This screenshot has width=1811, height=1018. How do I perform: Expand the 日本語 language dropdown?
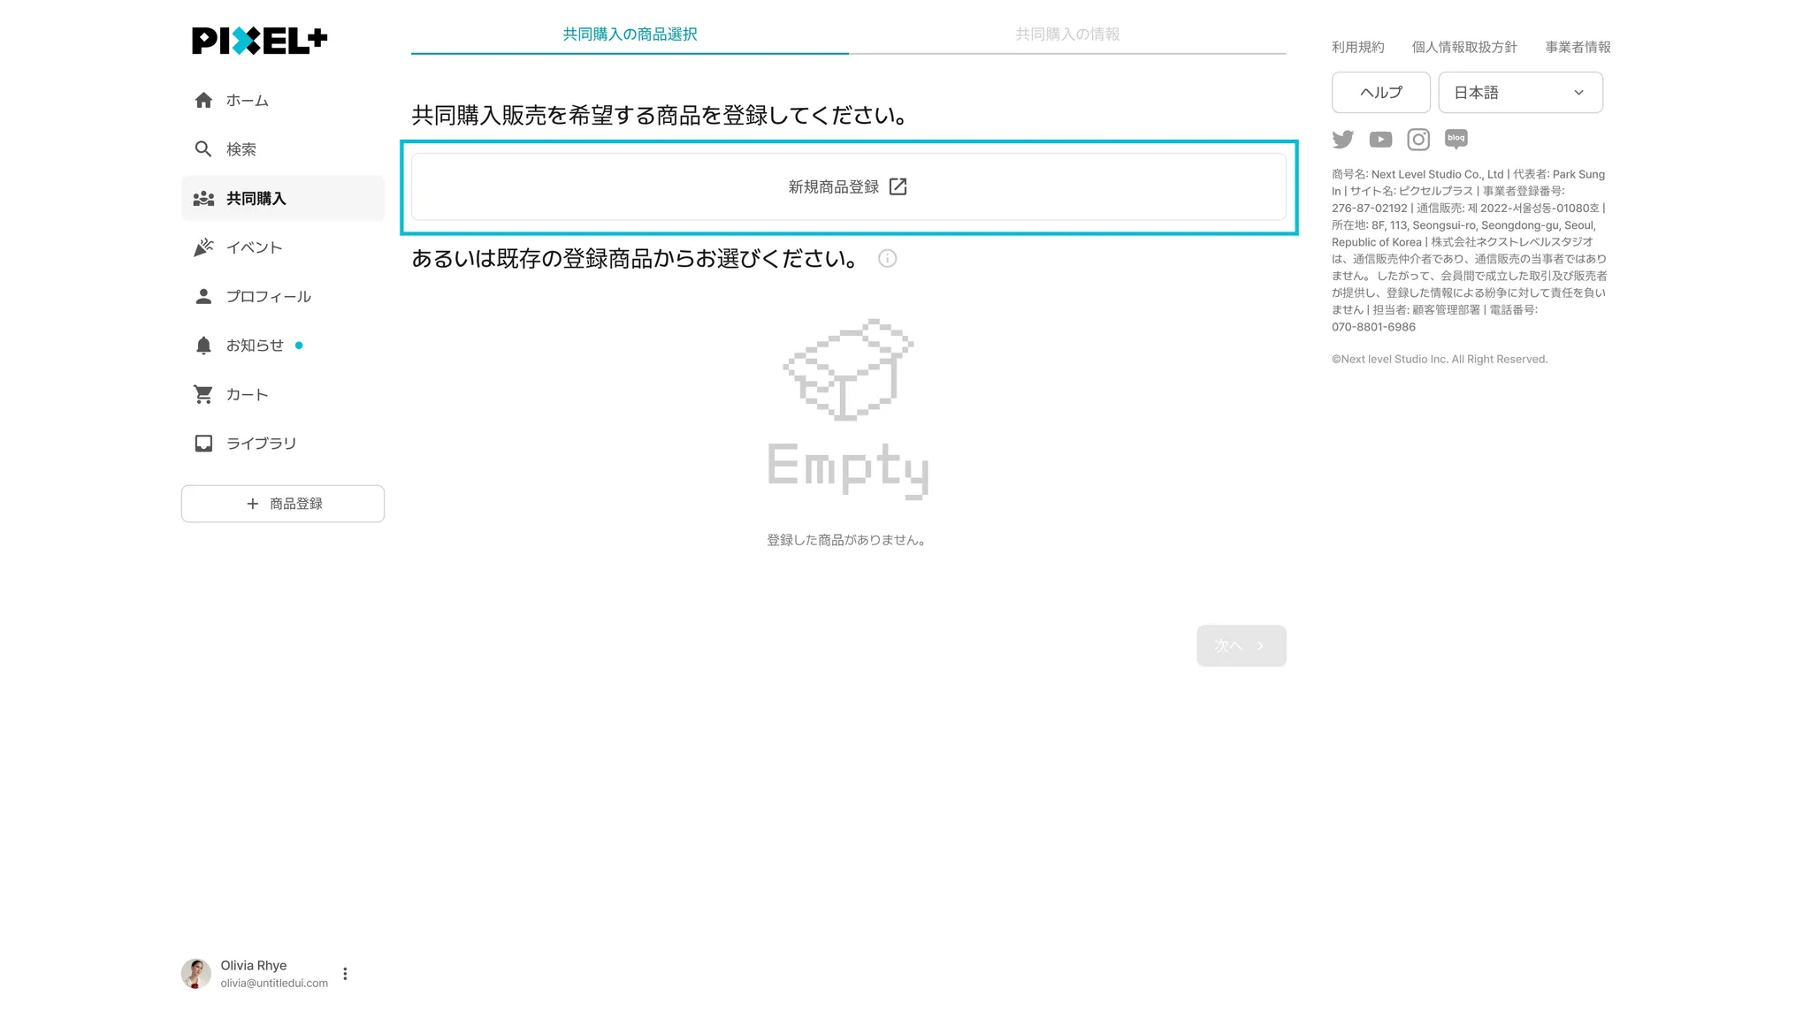[x=1520, y=93]
